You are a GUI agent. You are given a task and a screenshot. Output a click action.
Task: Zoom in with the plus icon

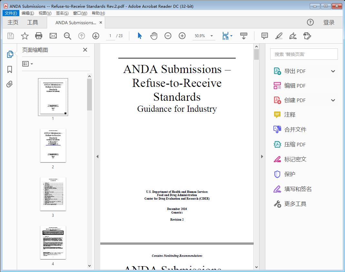tap(182, 36)
